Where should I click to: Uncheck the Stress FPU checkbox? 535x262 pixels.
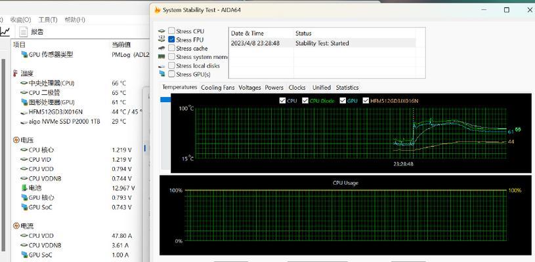171,39
